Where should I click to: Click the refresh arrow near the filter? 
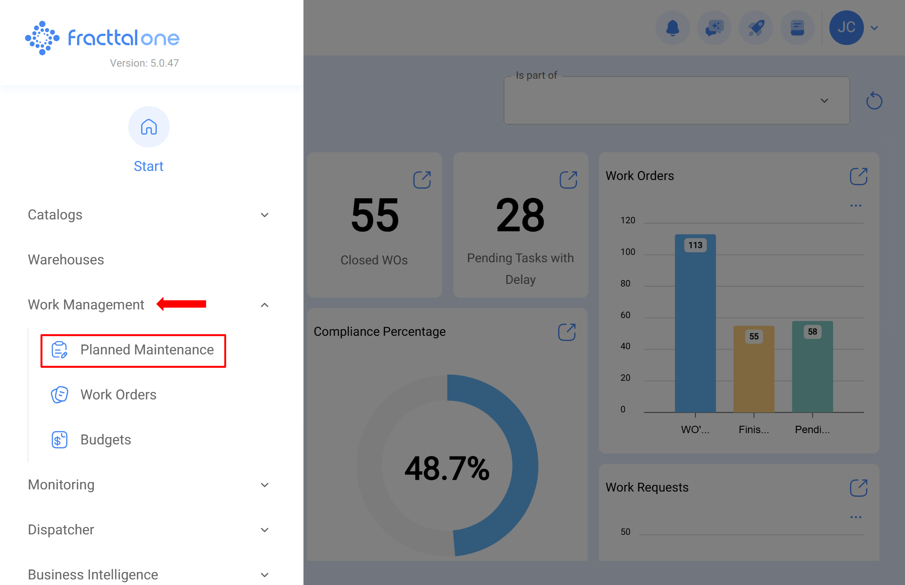click(x=874, y=100)
